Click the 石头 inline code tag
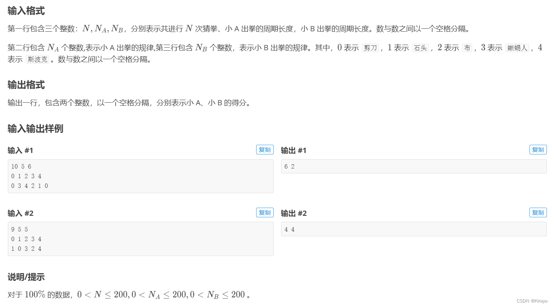 420,48
